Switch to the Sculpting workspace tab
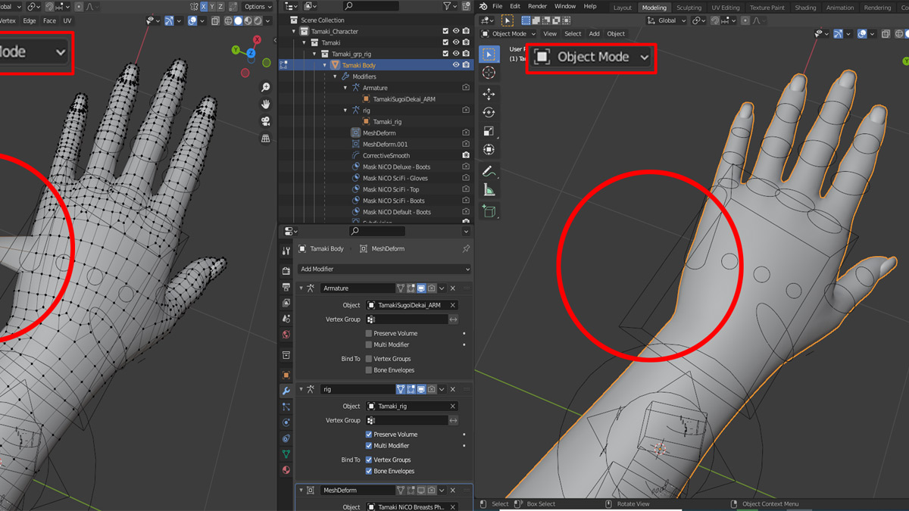Viewport: 909px width, 511px height. coord(689,8)
